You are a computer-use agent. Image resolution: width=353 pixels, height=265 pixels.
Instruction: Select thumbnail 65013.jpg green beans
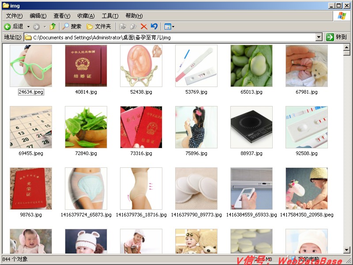coord(252,65)
